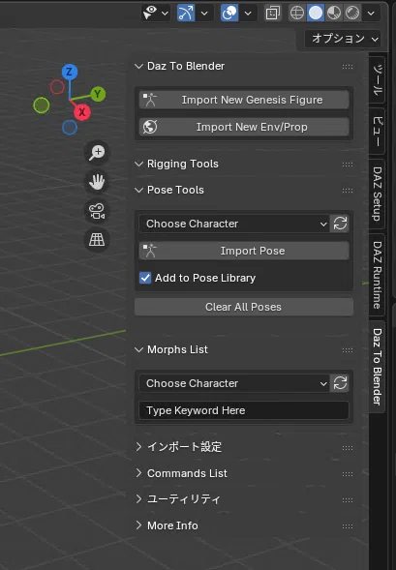Click drag handle dots of More Info panel
Image resolution: width=396 pixels, height=570 pixels.
click(x=348, y=526)
